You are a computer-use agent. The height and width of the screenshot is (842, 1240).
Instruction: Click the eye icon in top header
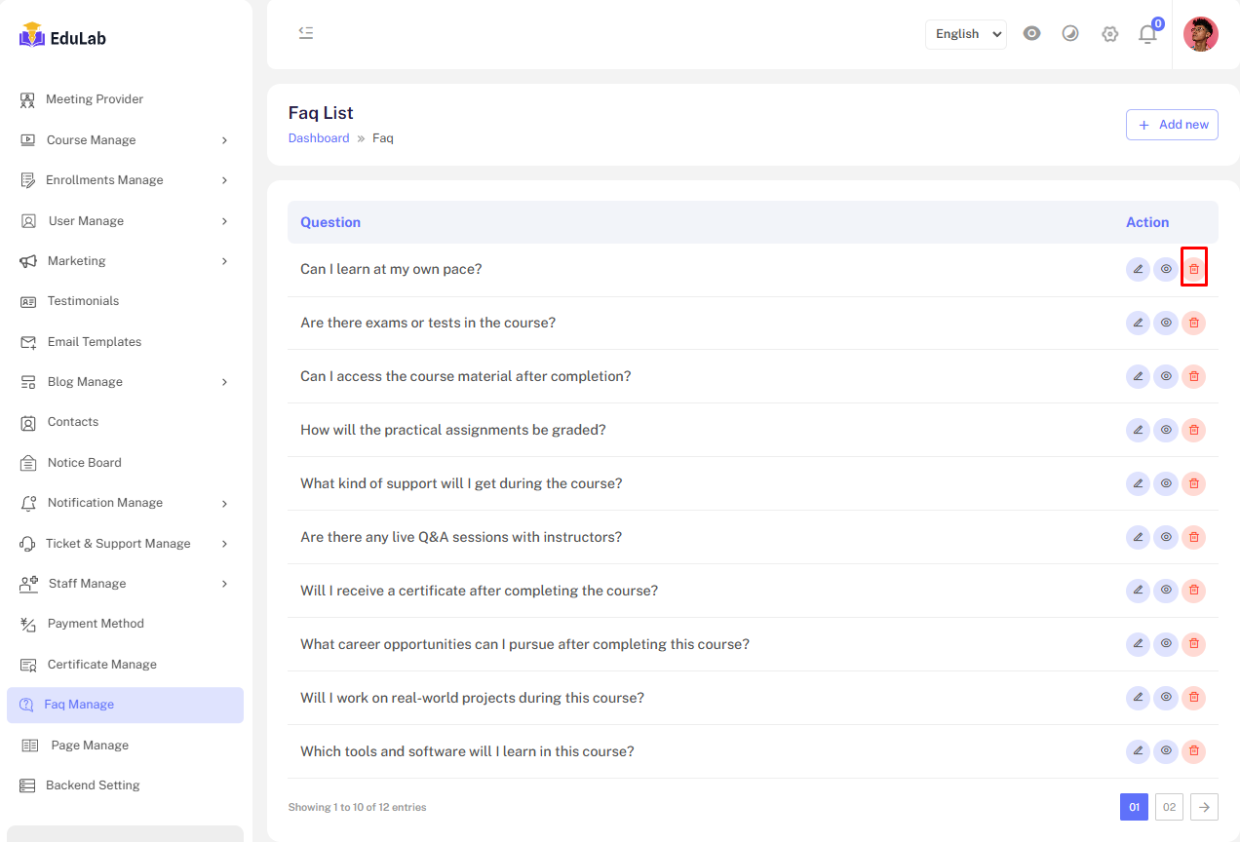1031,33
